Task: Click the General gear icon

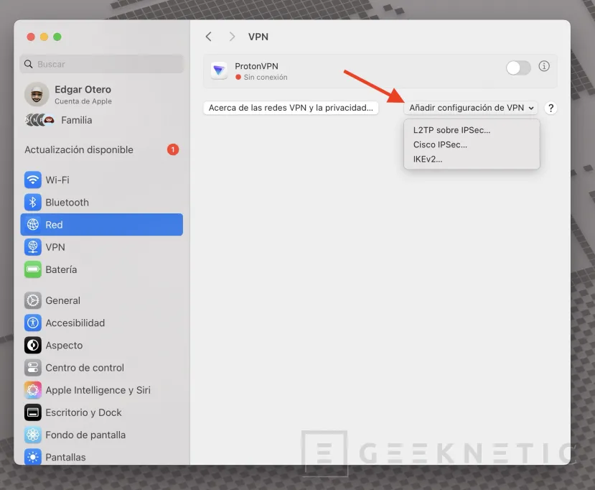Action: coord(32,300)
